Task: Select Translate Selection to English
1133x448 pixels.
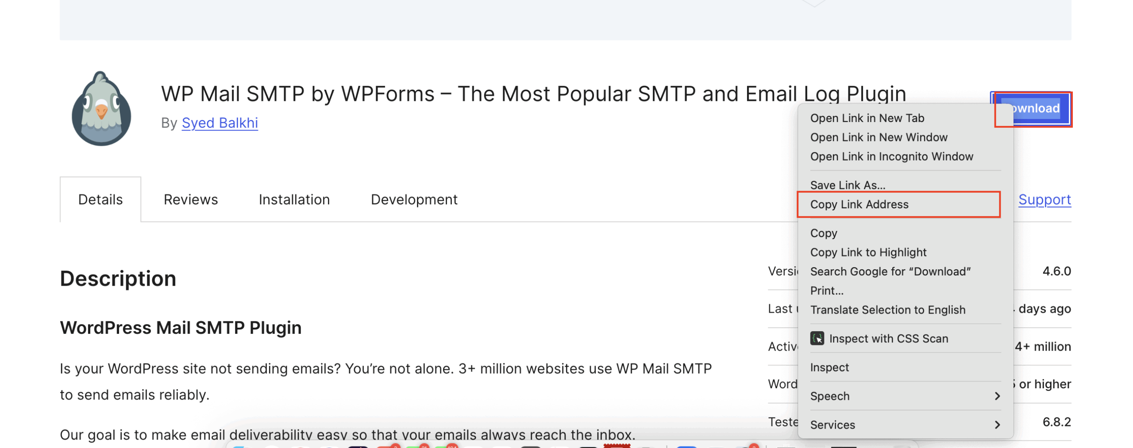Action: pyautogui.click(x=888, y=310)
